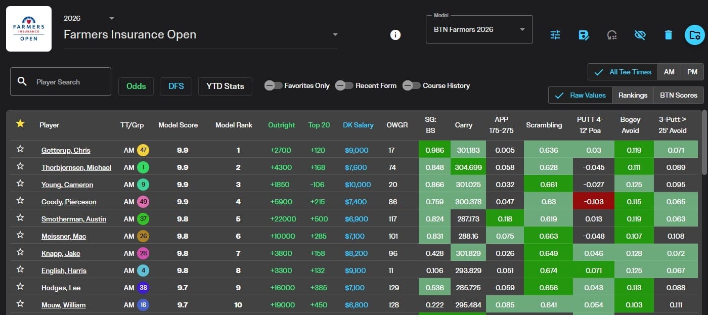Sort by OWGR column header
The image size is (708, 315).
coord(397,125)
